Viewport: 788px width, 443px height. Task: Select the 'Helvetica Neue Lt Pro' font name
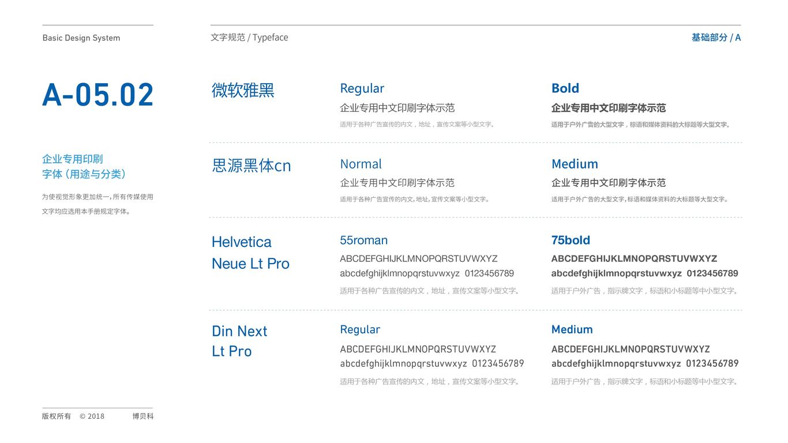click(x=250, y=253)
